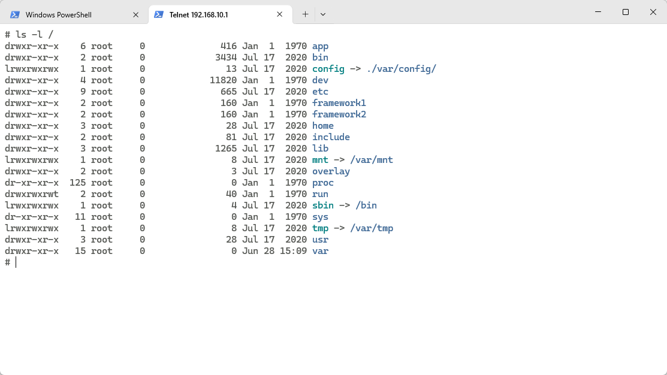Close the Windows Terminal window
Screen dimensions: 667x375
[653, 12]
